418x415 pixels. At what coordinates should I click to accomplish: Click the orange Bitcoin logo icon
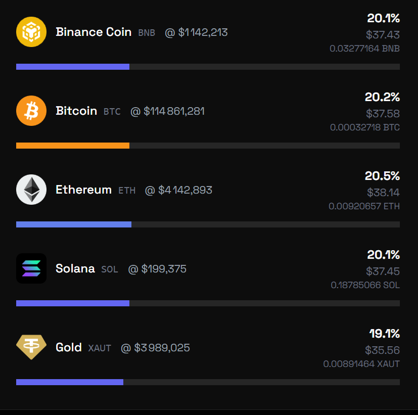point(31,111)
